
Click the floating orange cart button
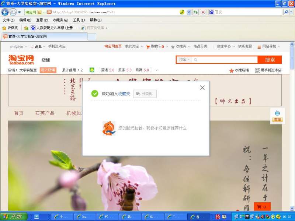(262, 207)
